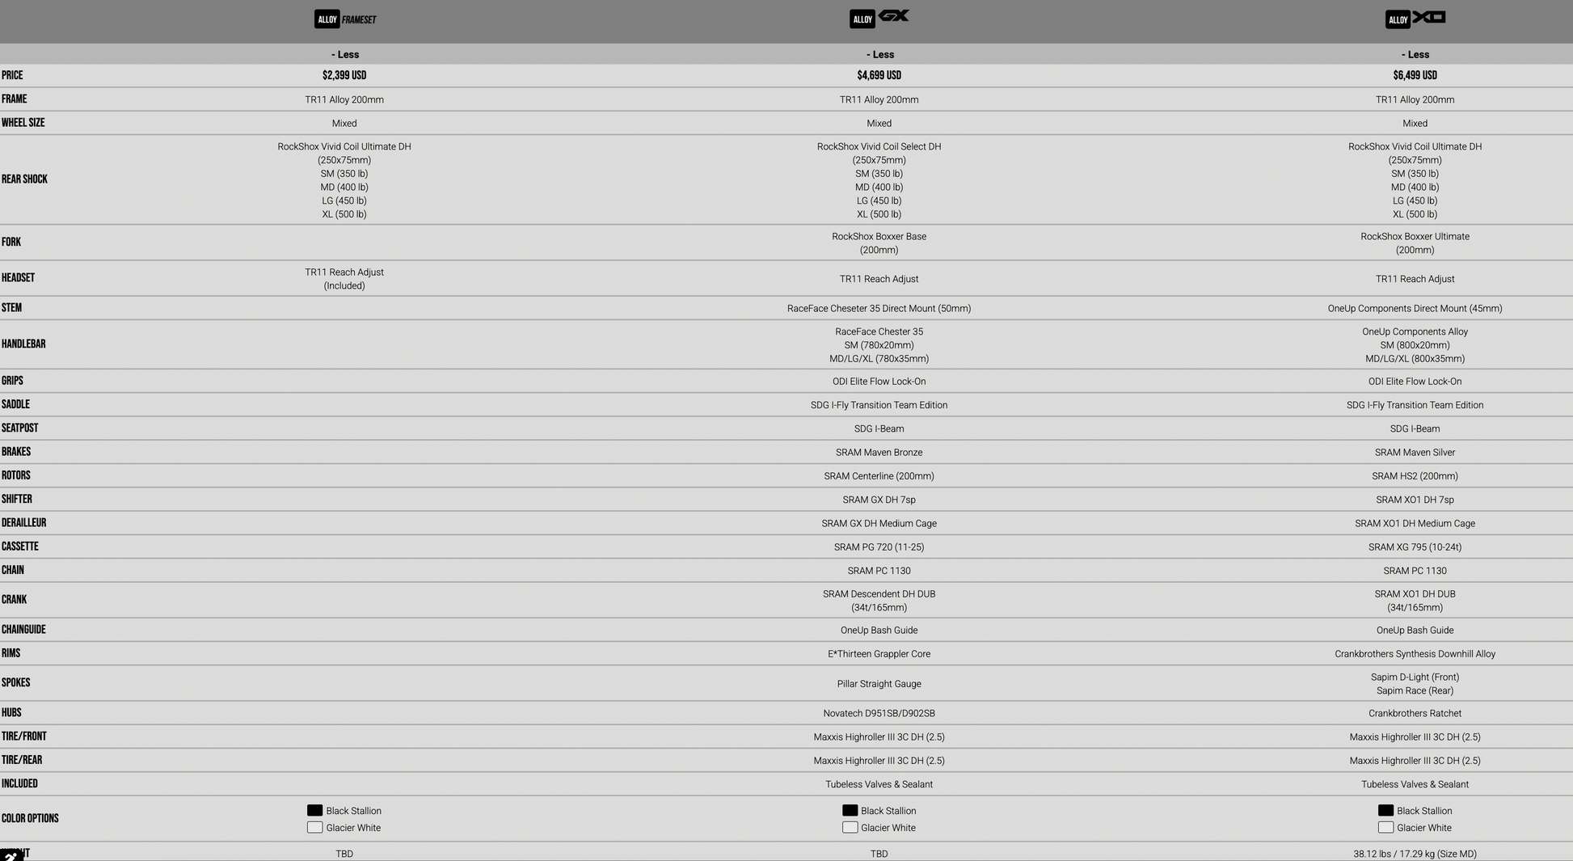This screenshot has width=1573, height=861.
Task: Click the PRICE row label
Action: pyautogui.click(x=12, y=75)
